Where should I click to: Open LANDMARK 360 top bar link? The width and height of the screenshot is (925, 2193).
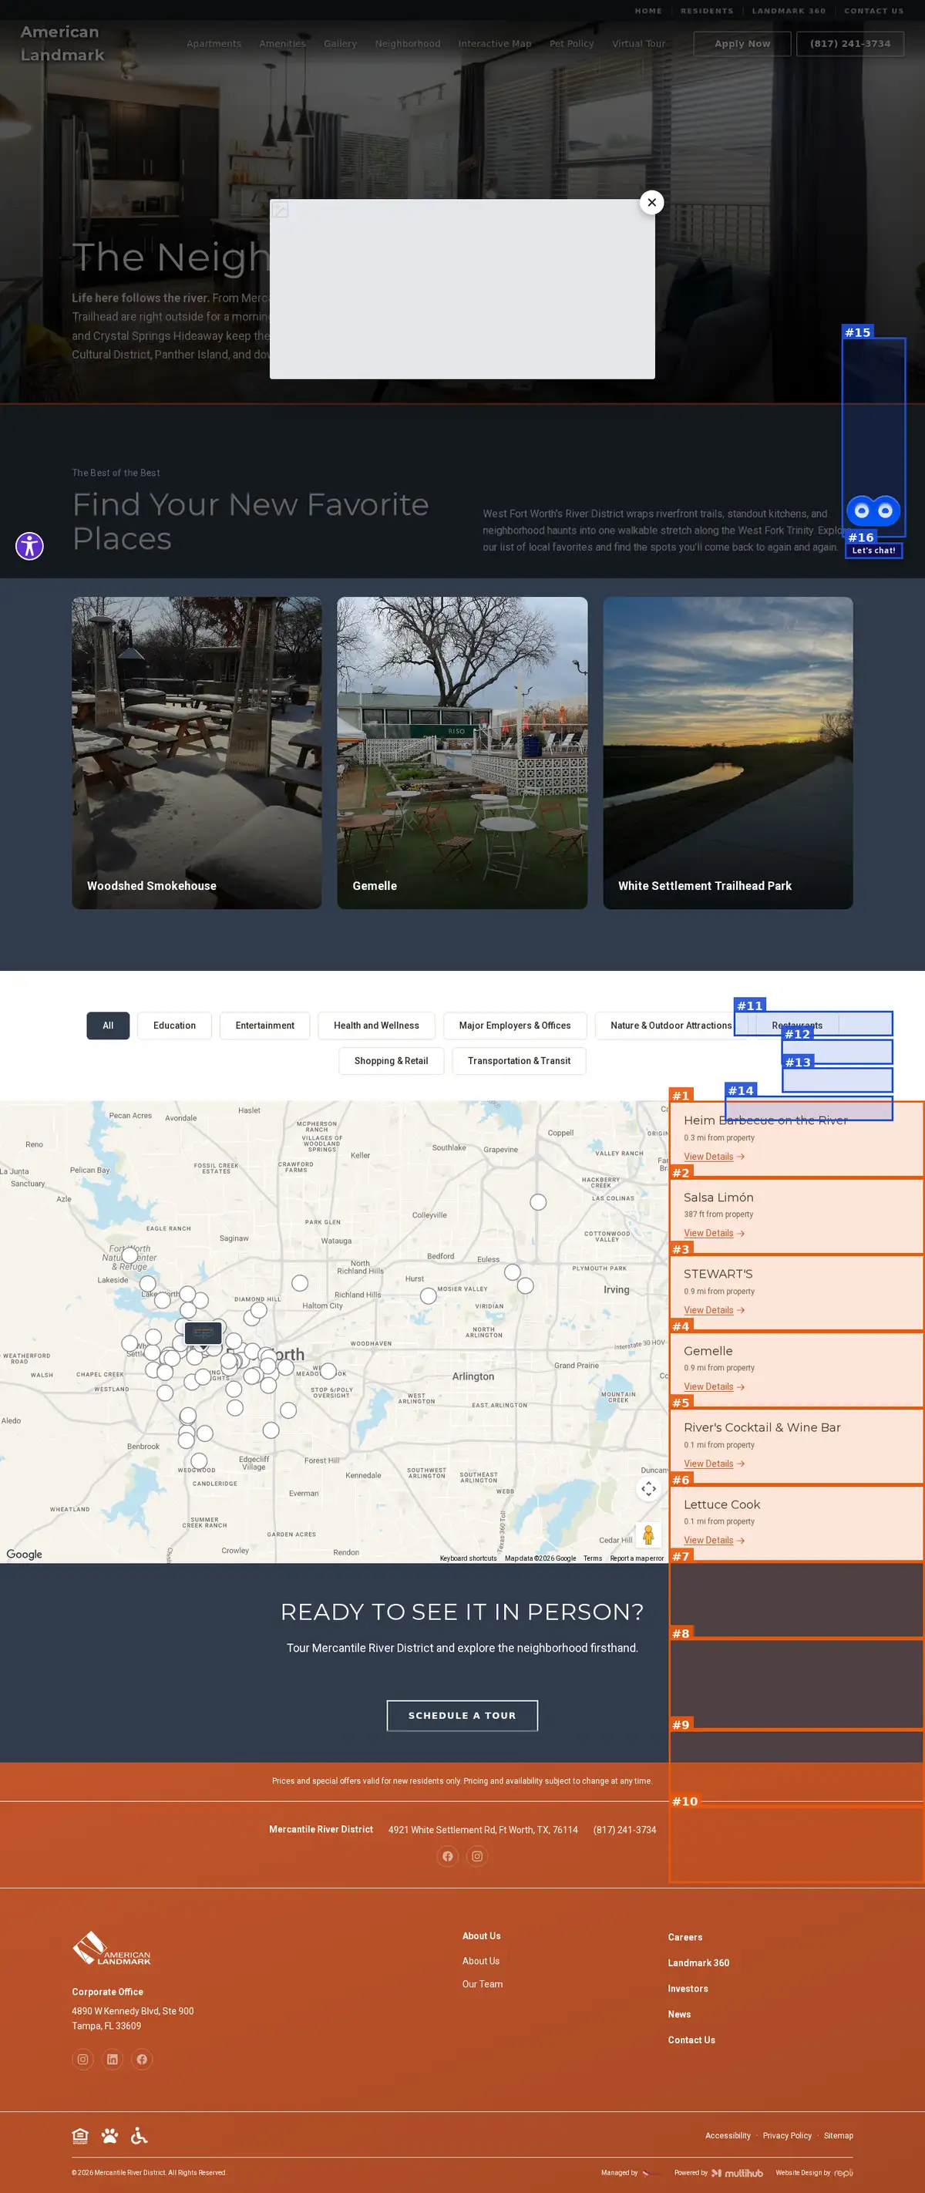789,11
